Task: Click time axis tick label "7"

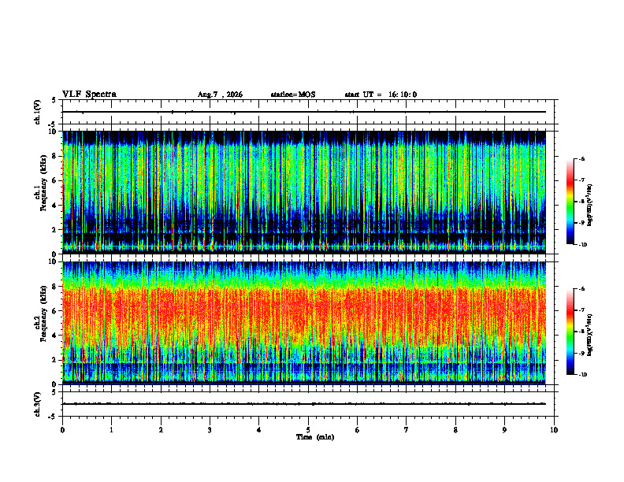Action: [x=407, y=430]
